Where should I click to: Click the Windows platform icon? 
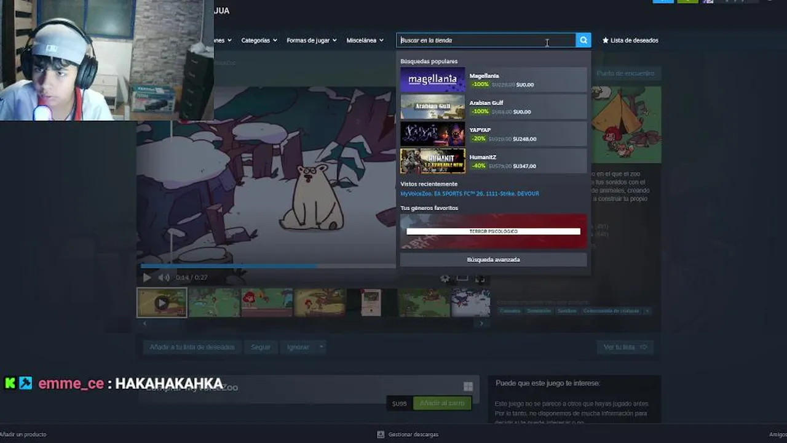coord(468,386)
